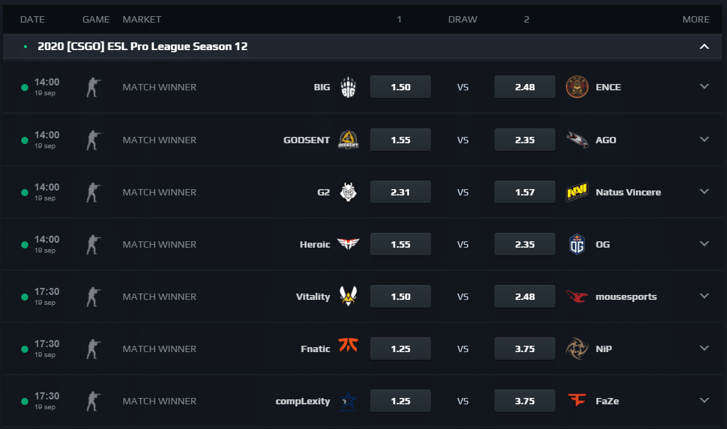Image resolution: width=727 pixels, height=429 pixels.
Task: Click the OG team shield logo
Action: coord(577,244)
